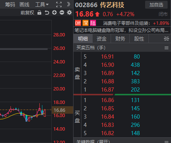Zoom out chart with minus icon

tap(62, 12)
